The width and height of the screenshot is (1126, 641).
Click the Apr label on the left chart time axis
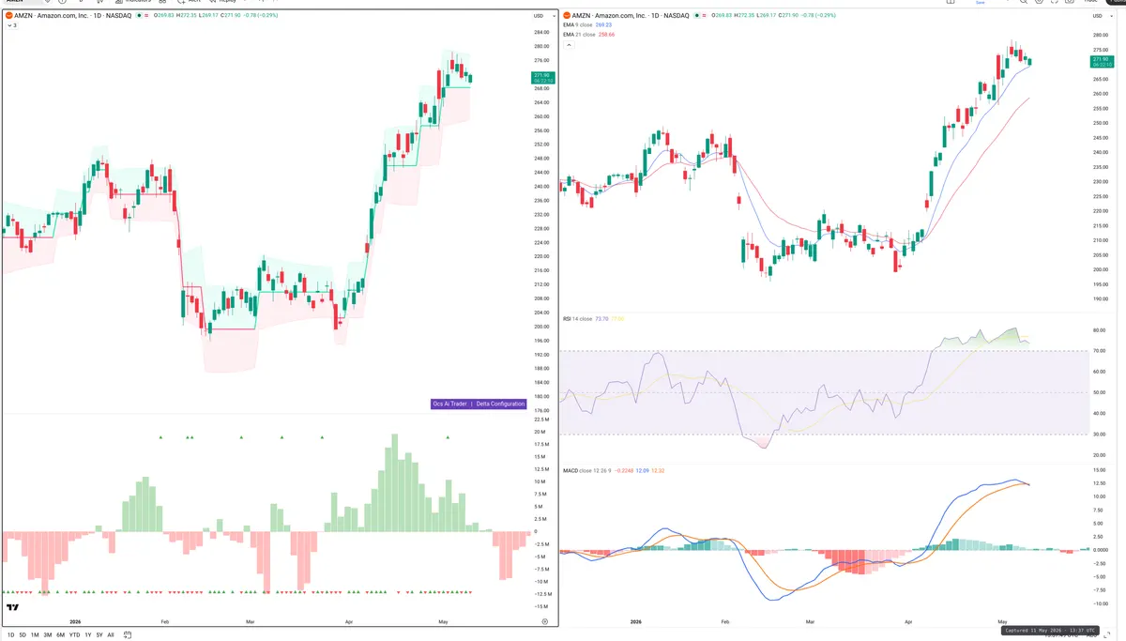coord(349,621)
